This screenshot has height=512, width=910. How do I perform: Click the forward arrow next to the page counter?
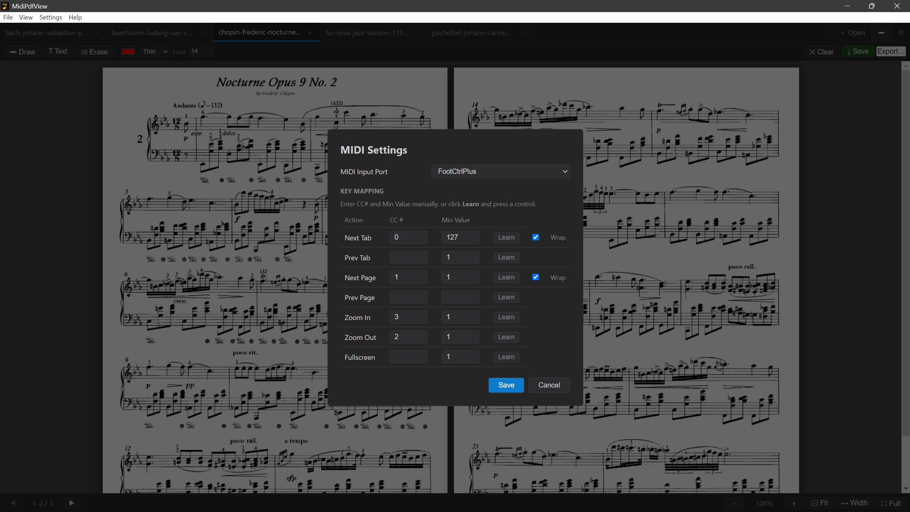point(71,503)
